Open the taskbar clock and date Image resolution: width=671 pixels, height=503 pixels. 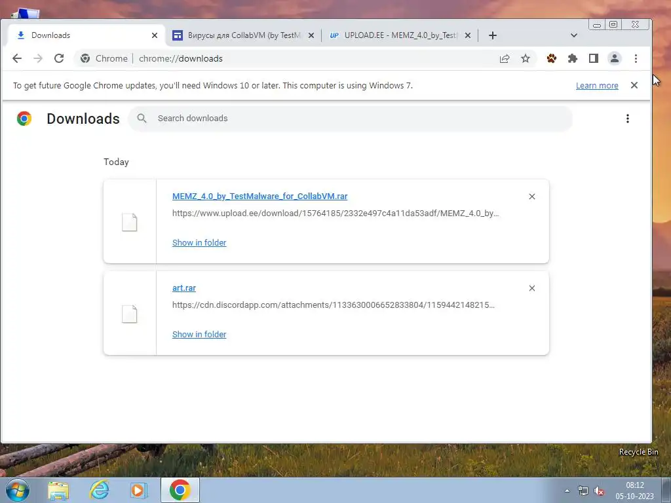(x=634, y=491)
